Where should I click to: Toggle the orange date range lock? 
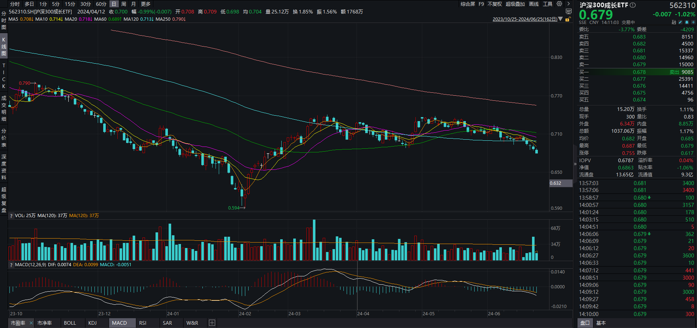[567, 19]
